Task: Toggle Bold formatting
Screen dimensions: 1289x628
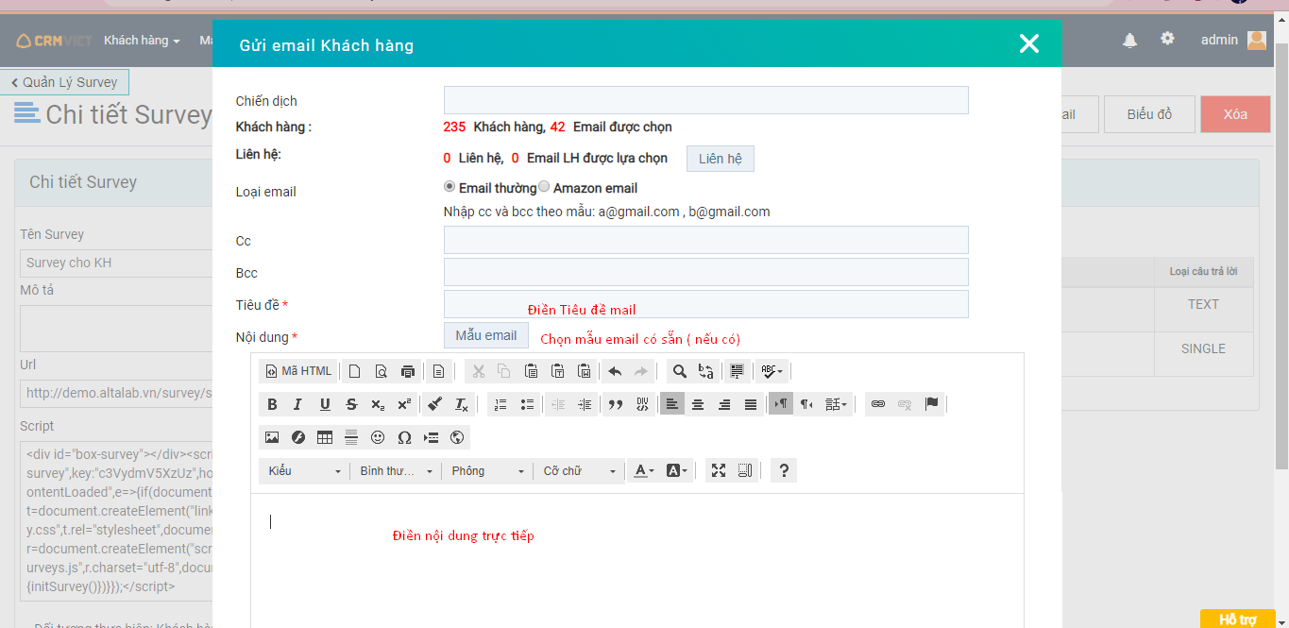Action: (x=272, y=404)
